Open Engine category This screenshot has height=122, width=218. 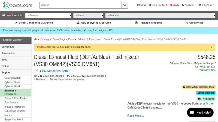click(x=16, y=73)
